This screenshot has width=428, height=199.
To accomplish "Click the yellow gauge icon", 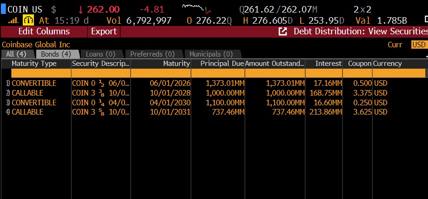I will pyautogui.click(x=28, y=20).
